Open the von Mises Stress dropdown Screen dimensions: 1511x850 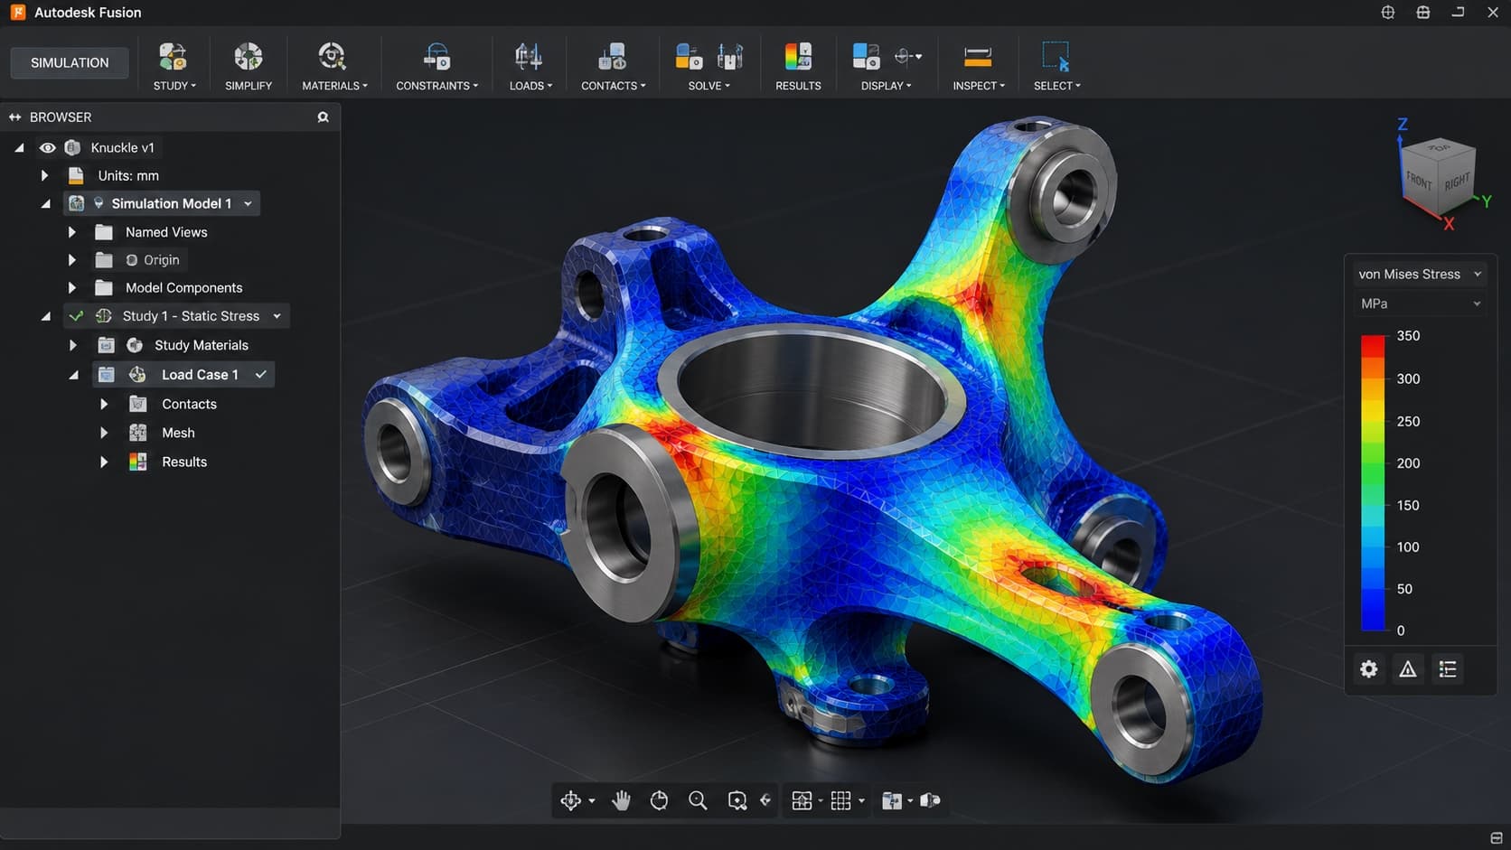point(1419,274)
